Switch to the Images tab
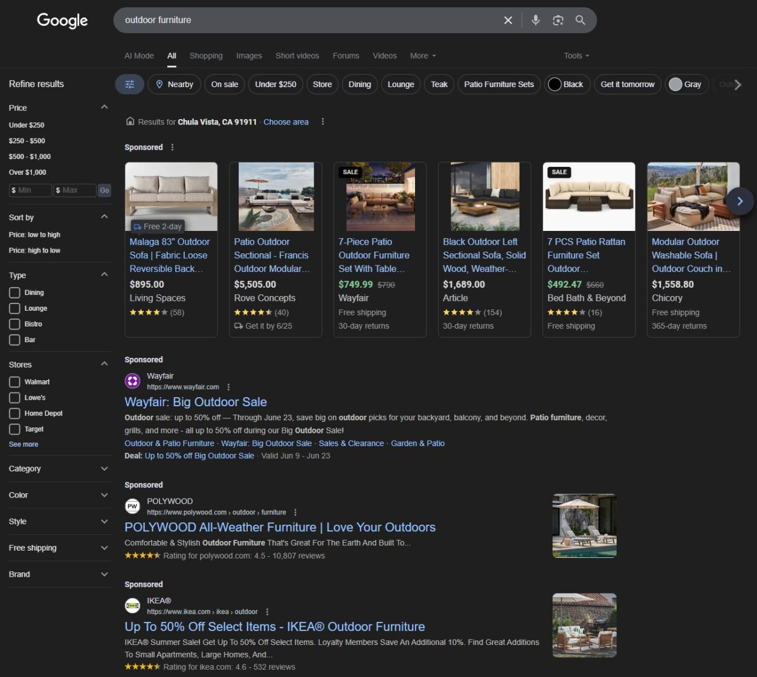Image resolution: width=757 pixels, height=677 pixels. (x=249, y=56)
